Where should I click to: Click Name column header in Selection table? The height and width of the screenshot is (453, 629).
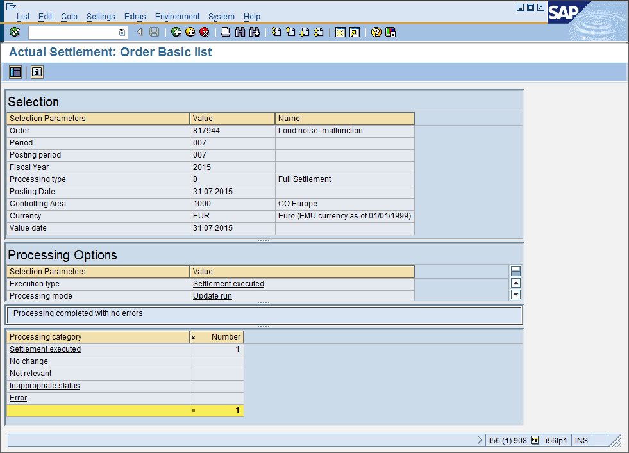point(344,119)
